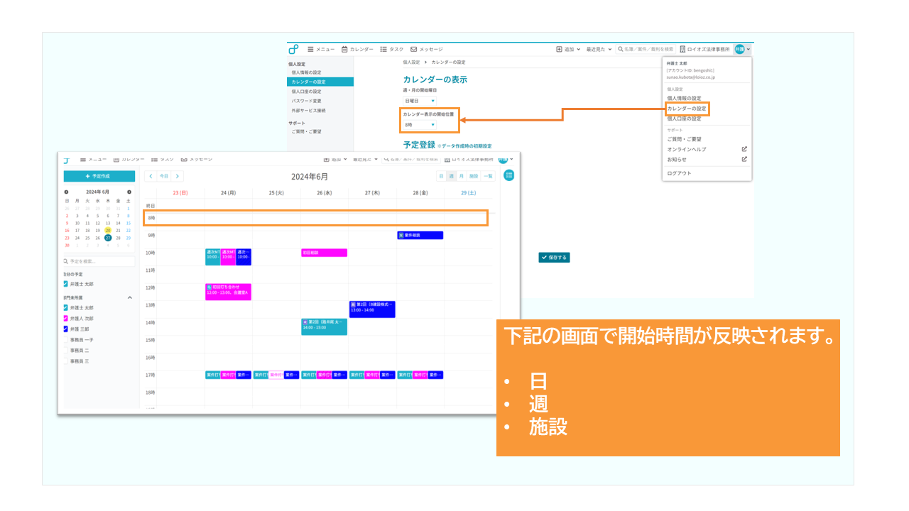
Task: Go to the next month in the mini calendar
Action: pos(129,192)
